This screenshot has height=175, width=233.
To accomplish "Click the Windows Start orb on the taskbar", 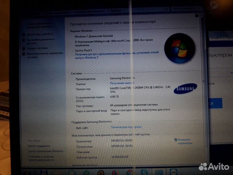I will 28,173.
